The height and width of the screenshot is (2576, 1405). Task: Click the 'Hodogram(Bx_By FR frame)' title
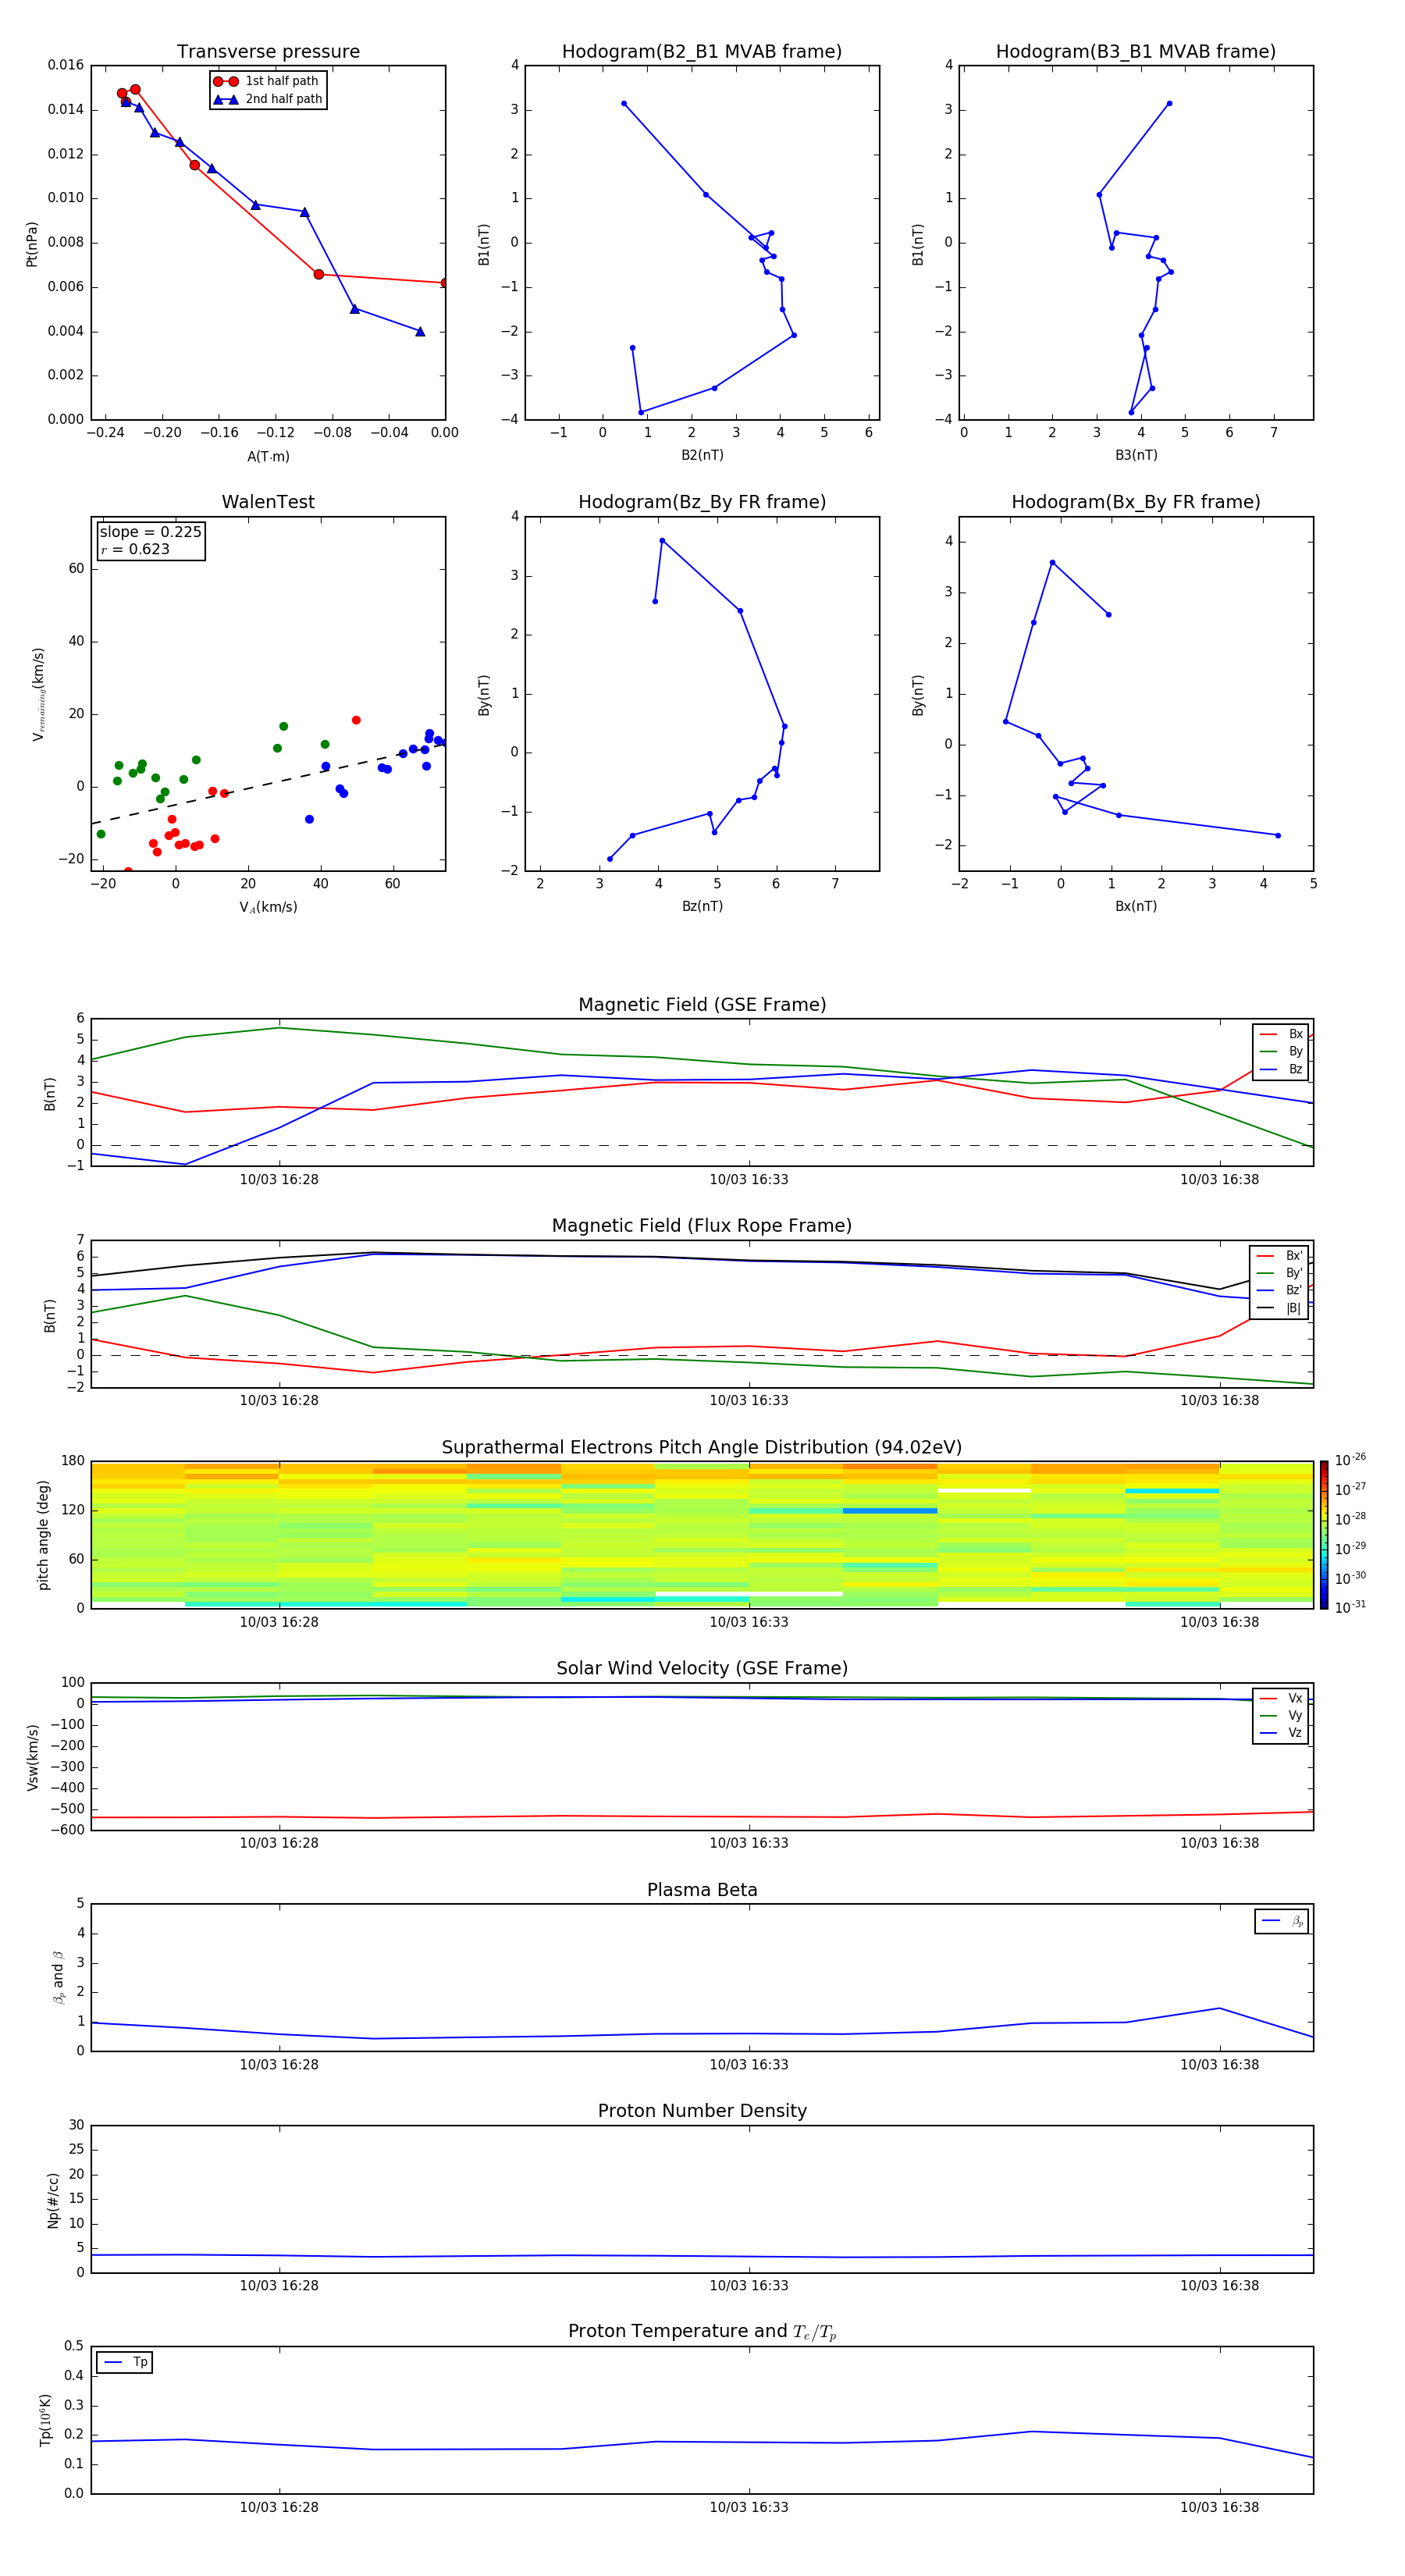(x=1136, y=502)
